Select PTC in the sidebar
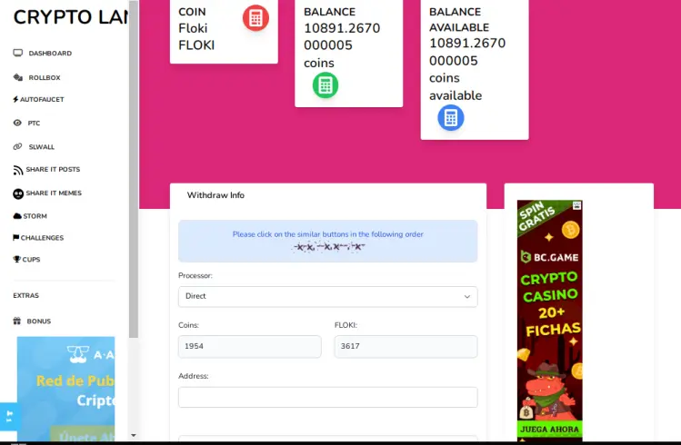 click(x=34, y=124)
